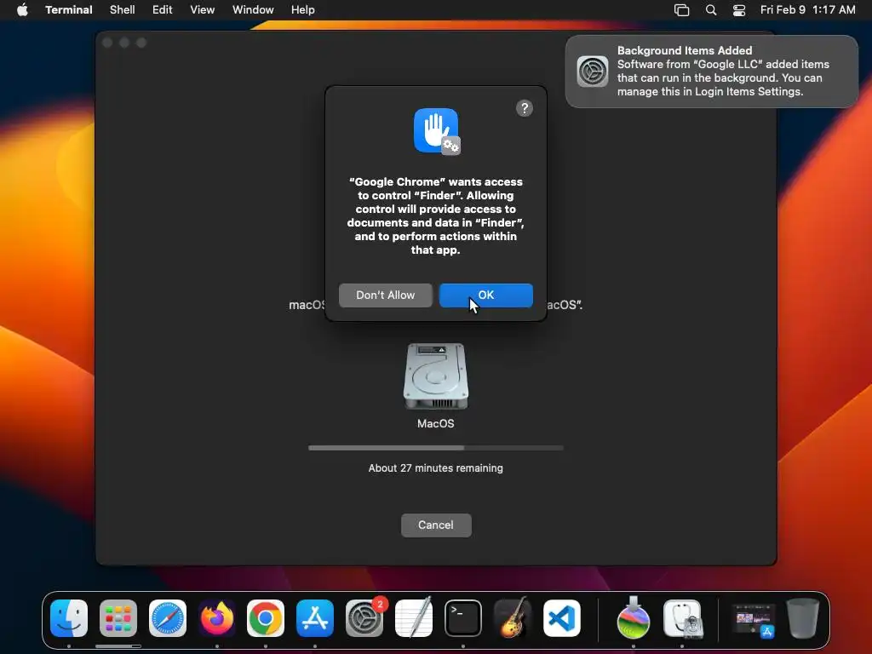
Task: Open TextEdit from the Dock
Action: [414, 618]
